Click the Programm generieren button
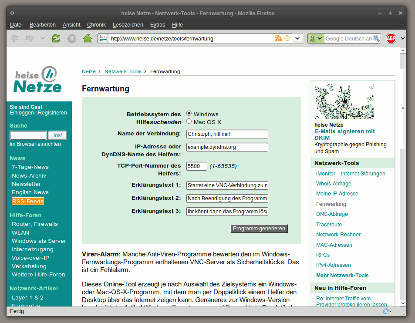Viewport: 415px width, 323px height. coord(259,229)
